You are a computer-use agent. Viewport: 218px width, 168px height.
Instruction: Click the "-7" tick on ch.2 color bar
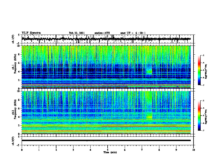pyautogui.click(x=203, y=130)
